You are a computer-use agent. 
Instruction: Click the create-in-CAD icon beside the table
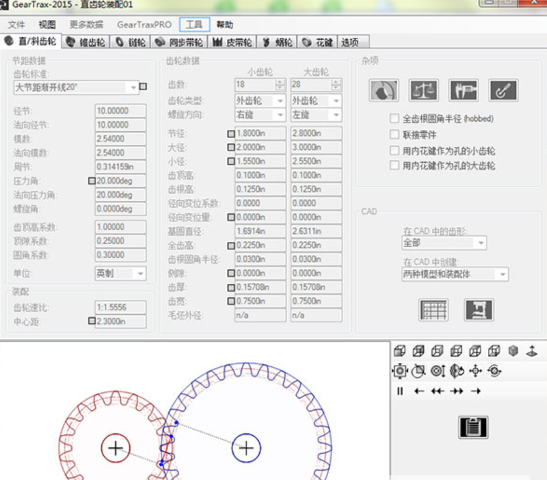[x=479, y=310]
